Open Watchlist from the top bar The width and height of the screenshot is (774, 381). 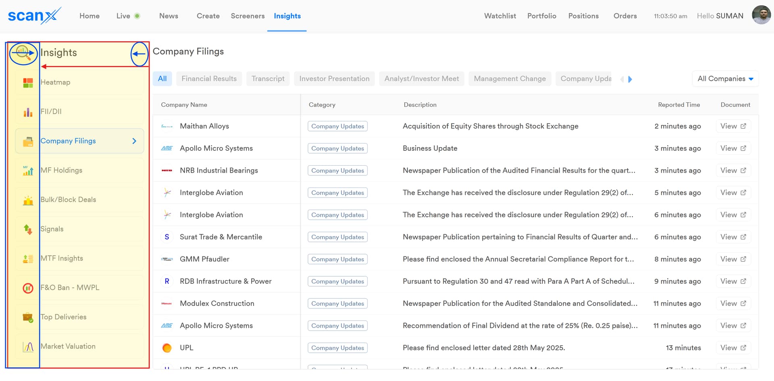[x=500, y=16]
